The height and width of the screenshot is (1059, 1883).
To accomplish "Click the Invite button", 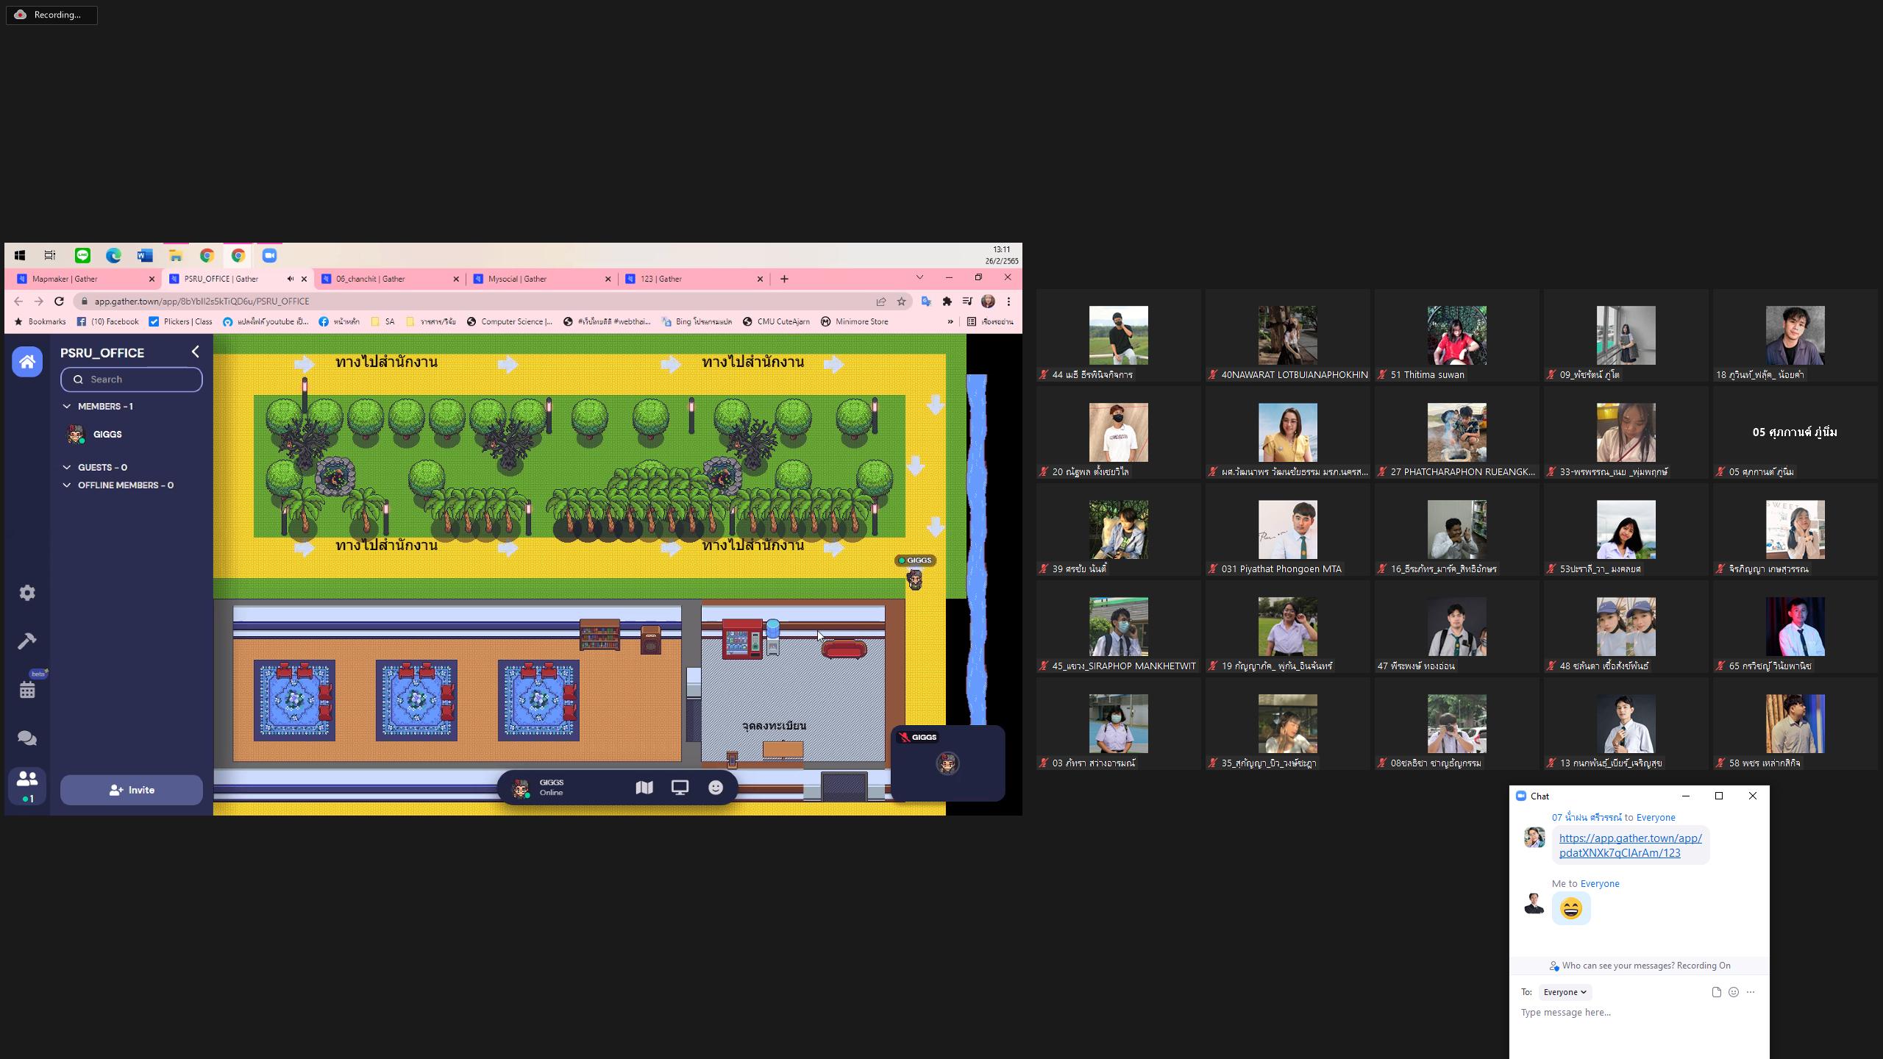I will coord(132,790).
